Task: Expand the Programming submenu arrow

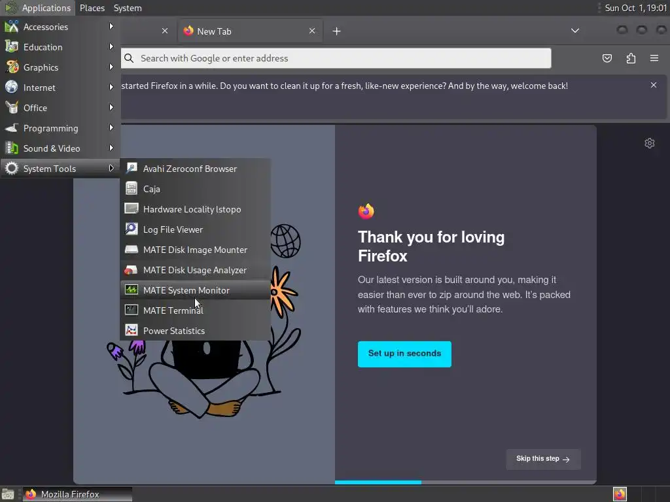Action: pyautogui.click(x=111, y=127)
